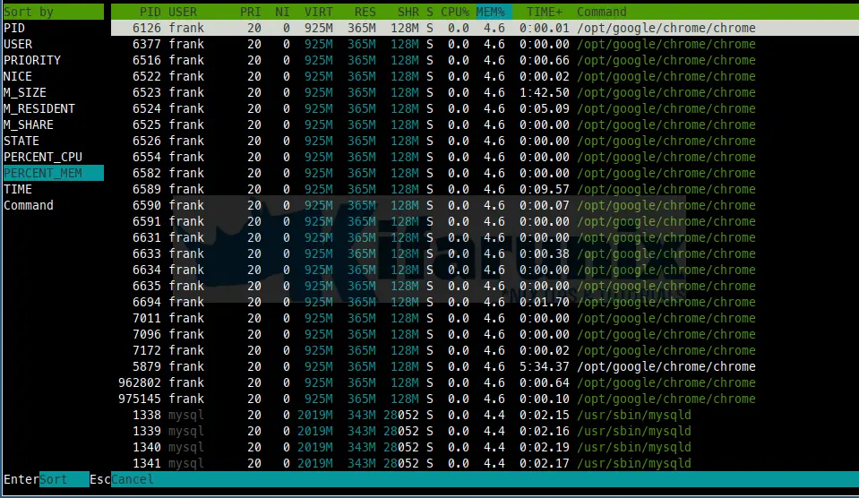Click the PRI column header
Image resolution: width=859 pixels, height=498 pixels.
[x=251, y=12]
